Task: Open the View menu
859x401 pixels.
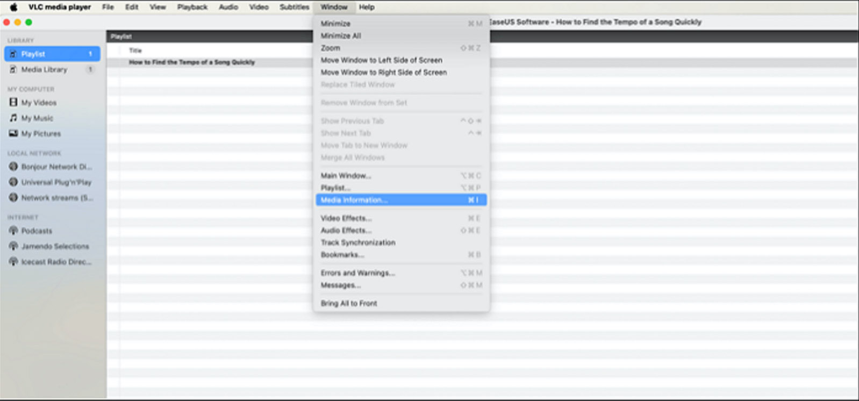Action: tap(158, 7)
